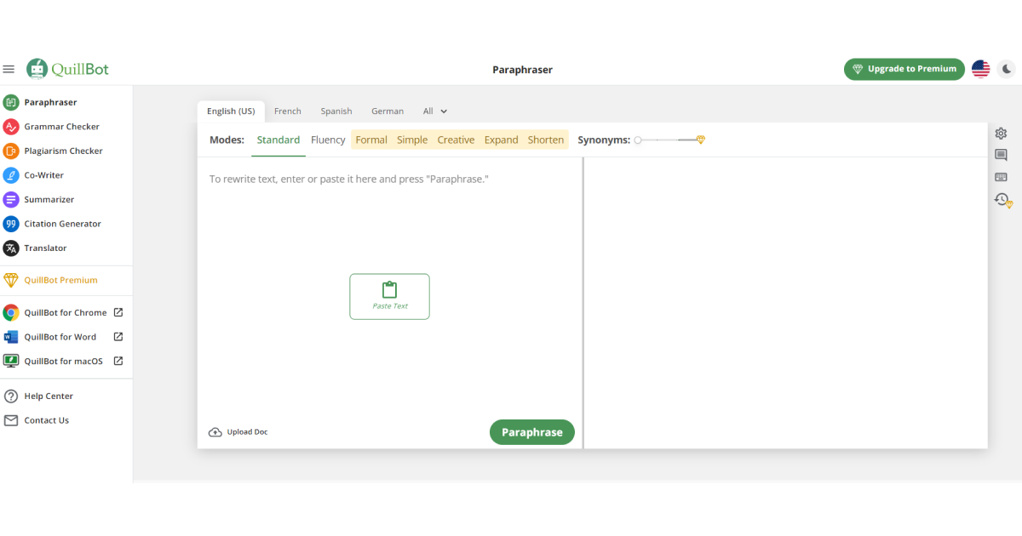Open the settings gear icon

click(1001, 134)
